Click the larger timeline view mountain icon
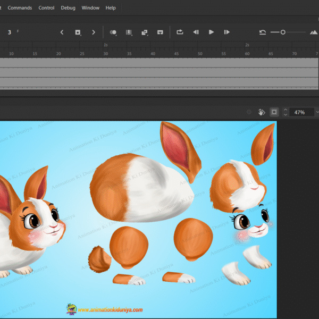Image resolution: width=319 pixels, height=319 pixels. click(314, 32)
